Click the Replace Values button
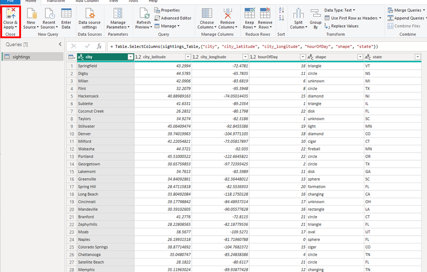This screenshot has height=272, width=427. [341, 26]
